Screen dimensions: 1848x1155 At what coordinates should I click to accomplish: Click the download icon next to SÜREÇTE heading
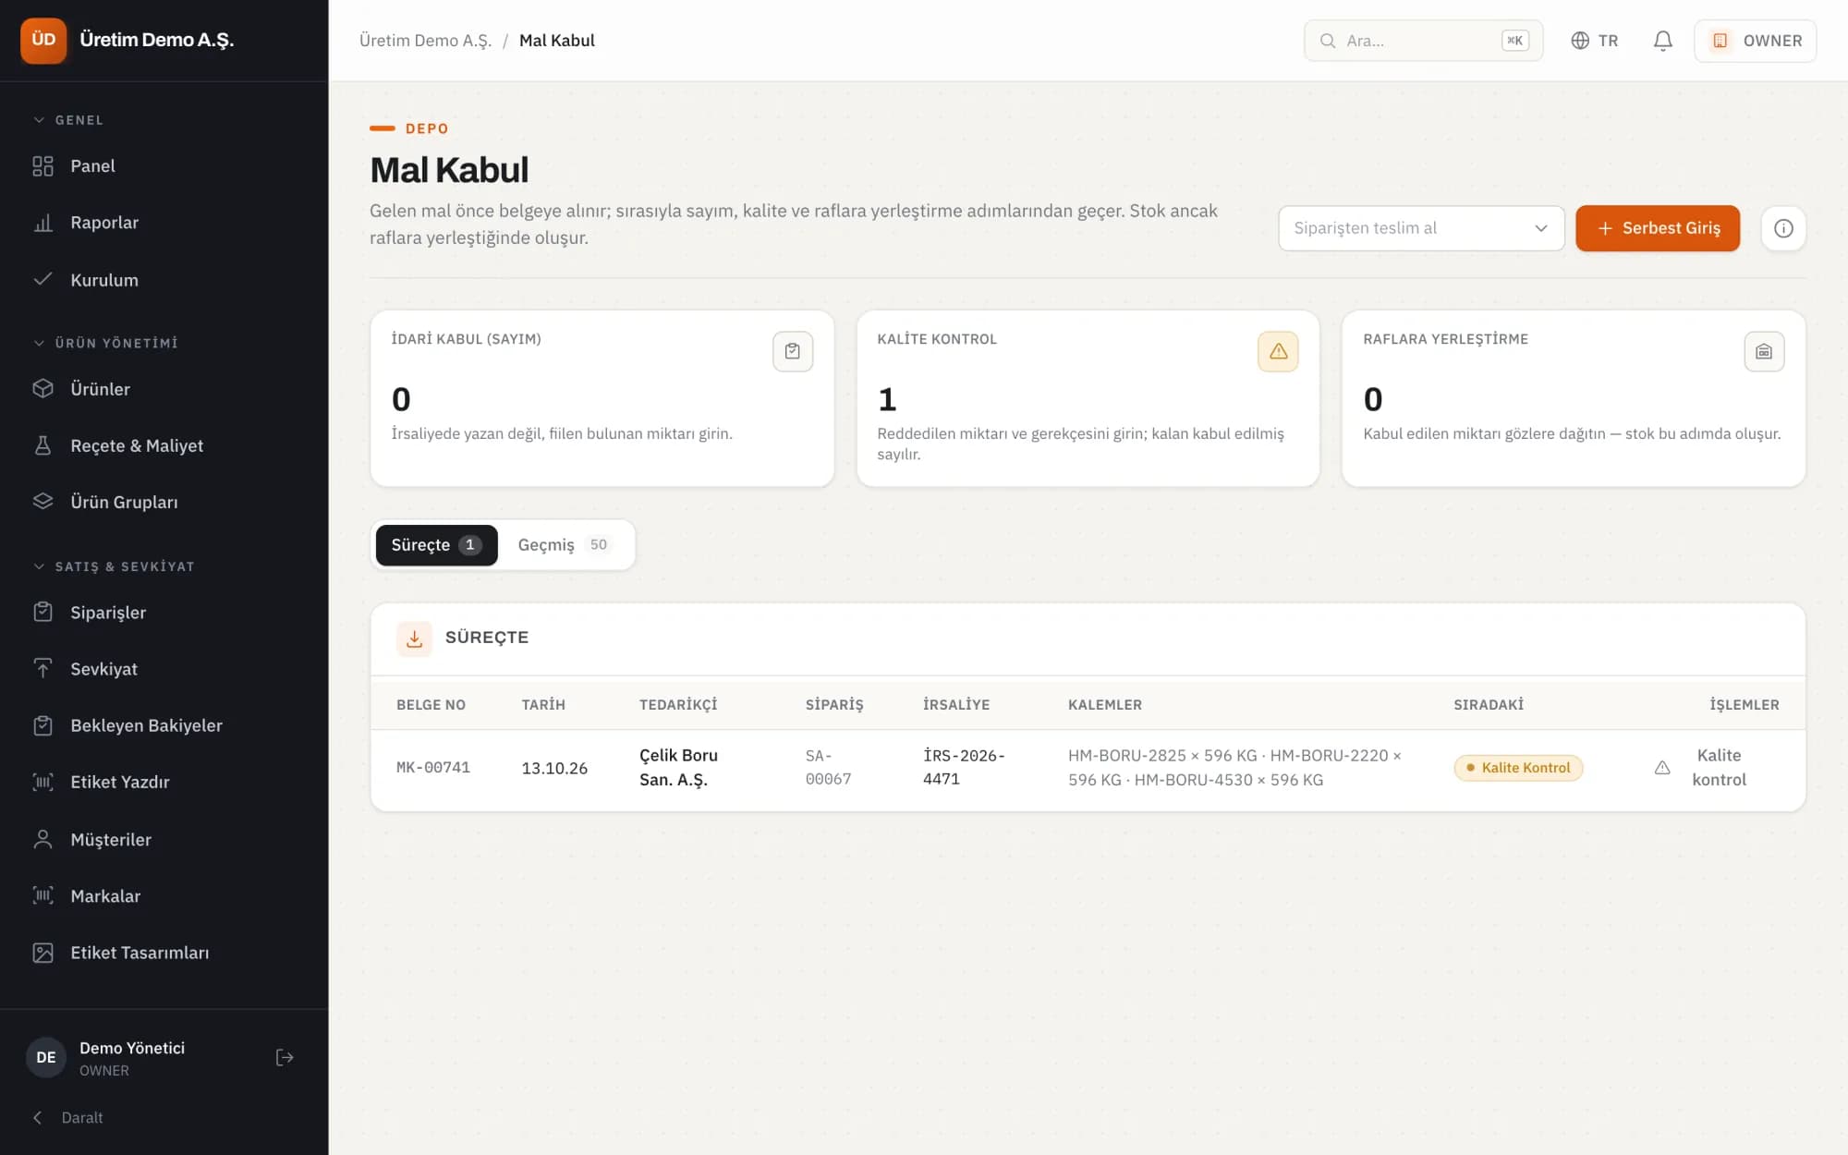click(414, 638)
